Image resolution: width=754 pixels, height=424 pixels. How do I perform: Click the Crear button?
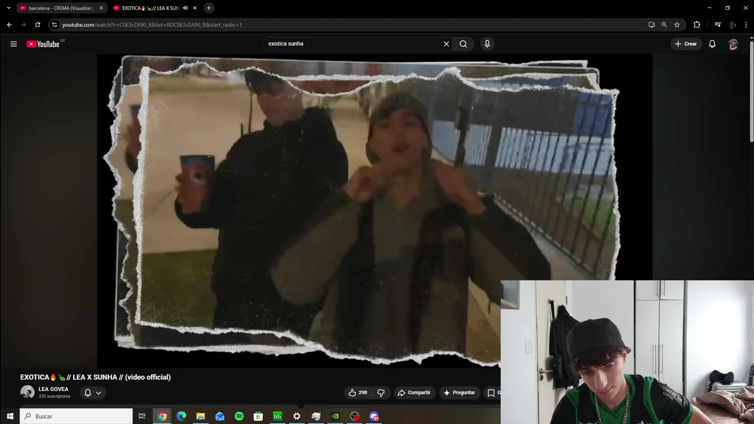pyautogui.click(x=686, y=44)
